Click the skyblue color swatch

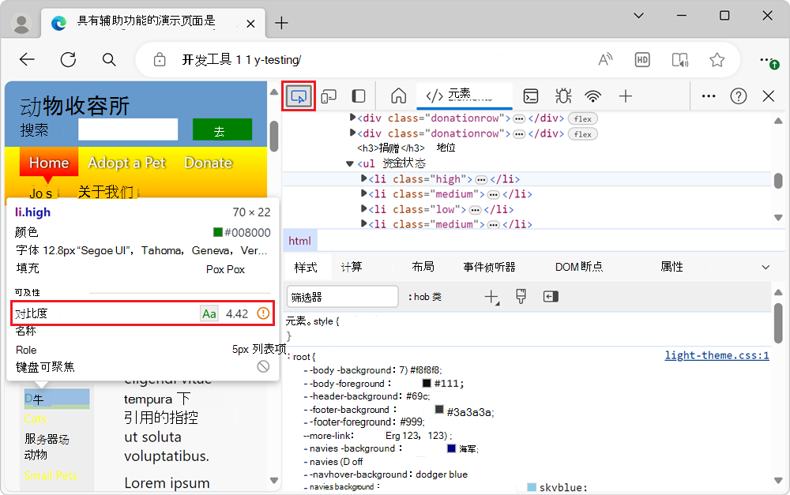pyautogui.click(x=531, y=487)
